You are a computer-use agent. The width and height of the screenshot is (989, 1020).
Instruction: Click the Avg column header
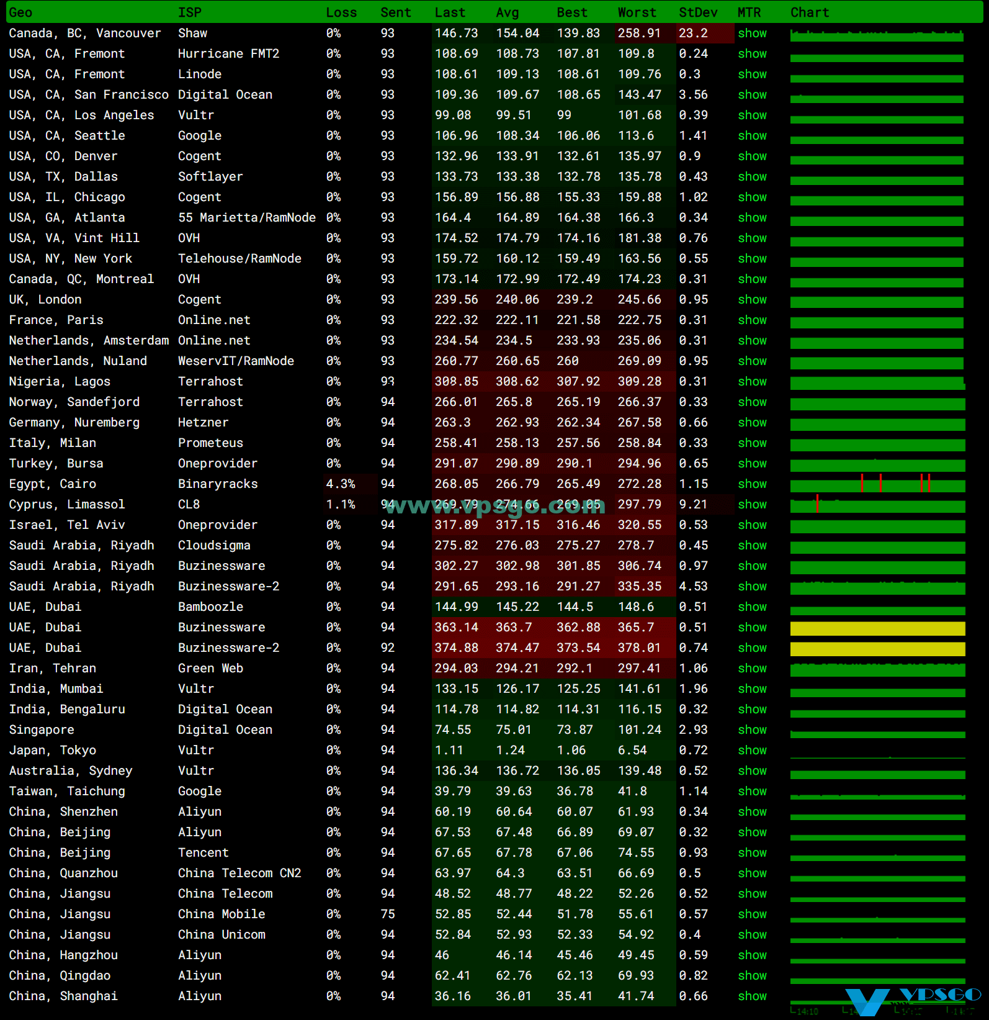tap(508, 12)
